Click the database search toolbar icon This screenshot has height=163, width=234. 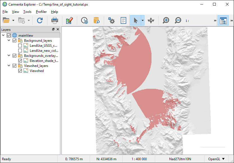click(x=97, y=20)
